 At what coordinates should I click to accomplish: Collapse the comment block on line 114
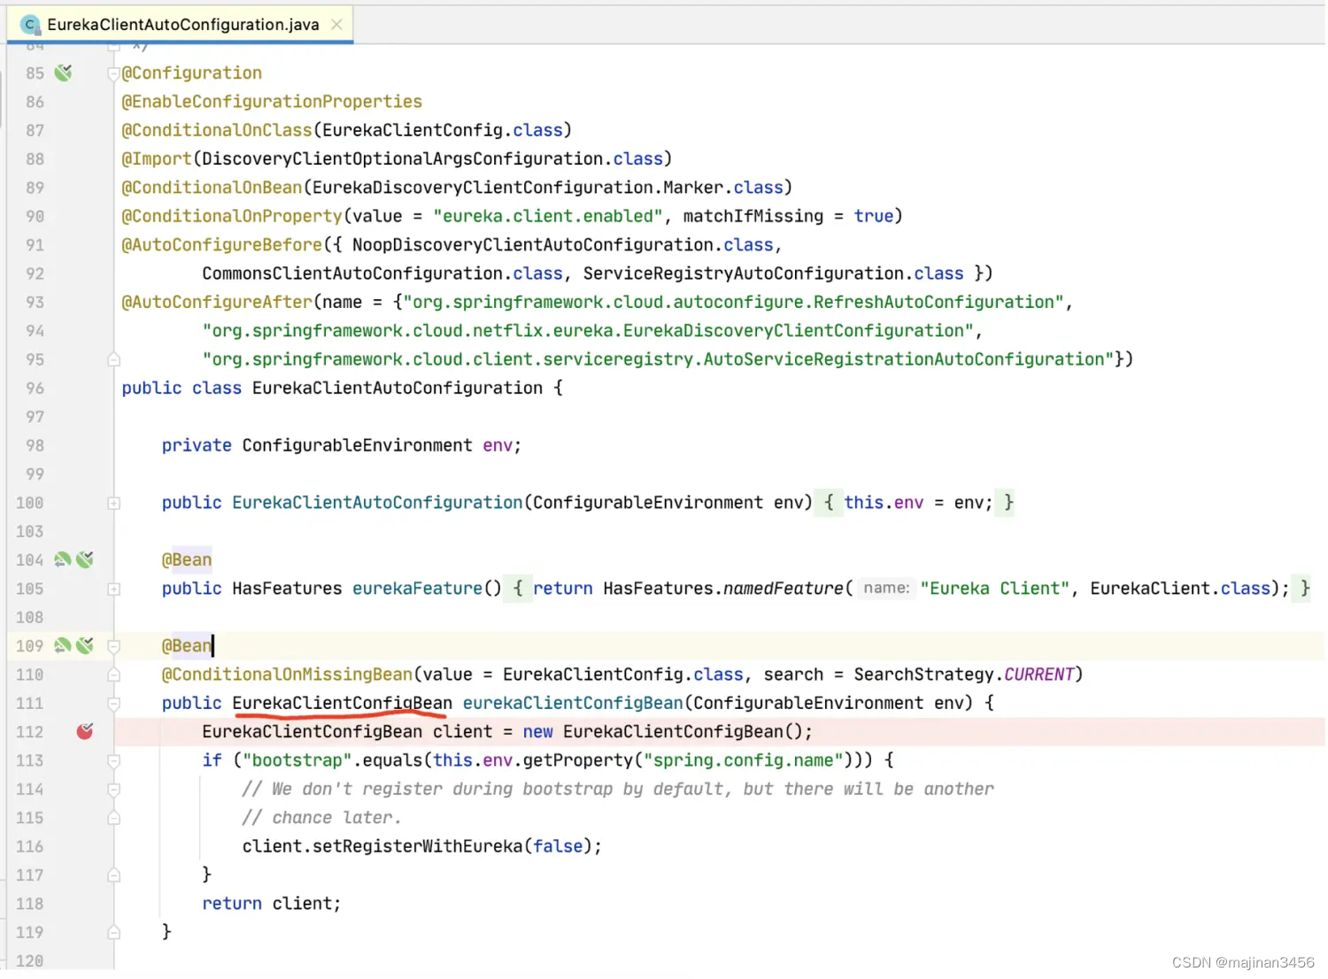pos(113,790)
